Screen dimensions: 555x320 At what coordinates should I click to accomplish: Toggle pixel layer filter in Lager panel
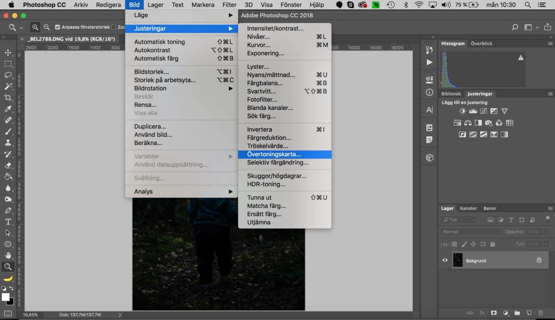[490, 220]
